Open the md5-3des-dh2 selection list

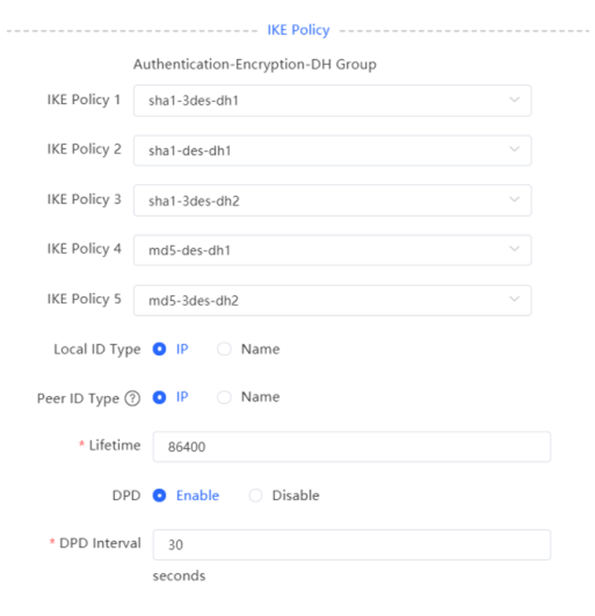coord(332,300)
